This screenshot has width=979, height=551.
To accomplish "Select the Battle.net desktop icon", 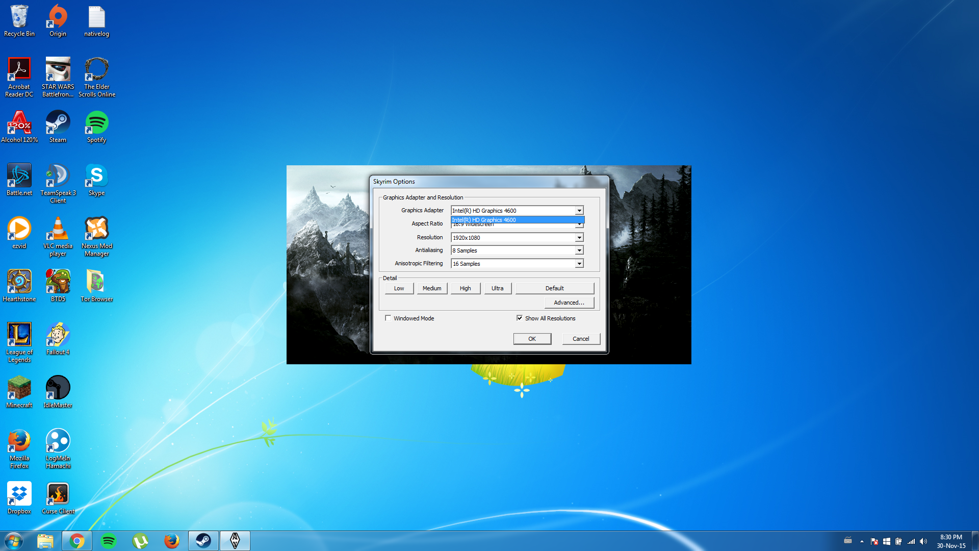I will (x=19, y=180).
